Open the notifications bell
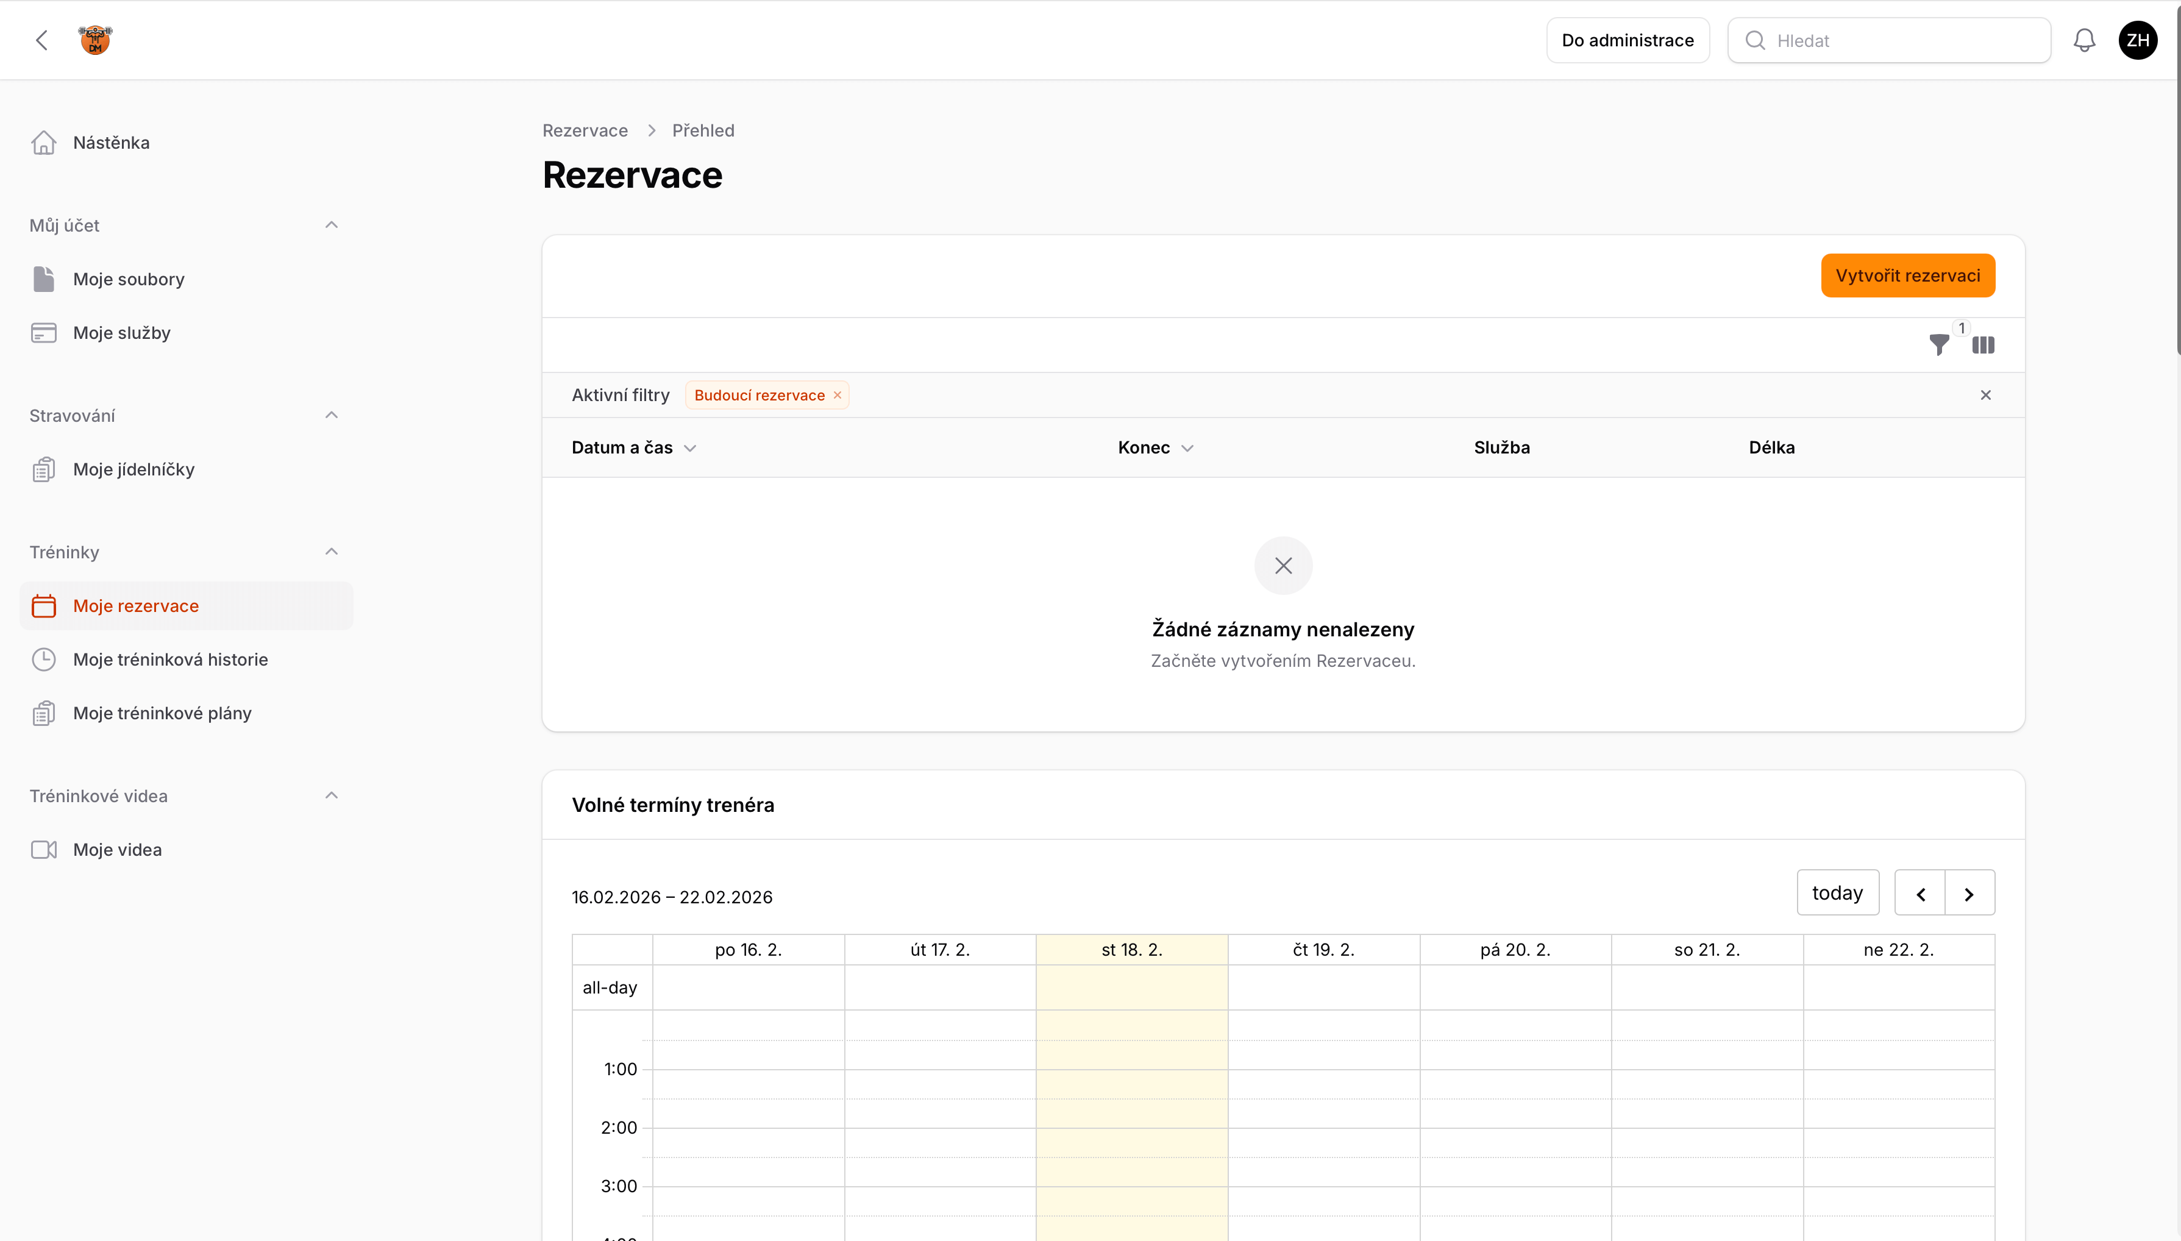 click(x=2084, y=40)
